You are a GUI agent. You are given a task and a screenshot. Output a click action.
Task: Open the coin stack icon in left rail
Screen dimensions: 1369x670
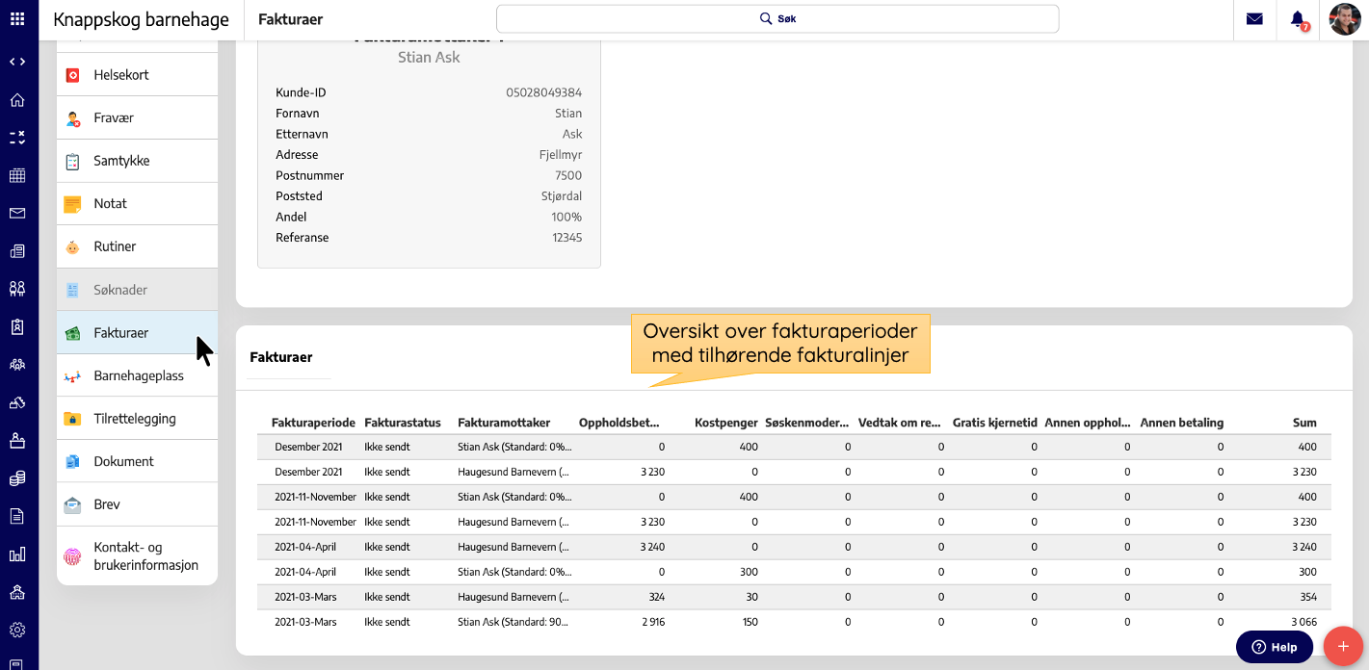17,478
